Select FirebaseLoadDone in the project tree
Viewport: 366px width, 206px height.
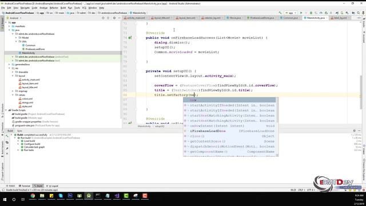click(x=35, y=49)
